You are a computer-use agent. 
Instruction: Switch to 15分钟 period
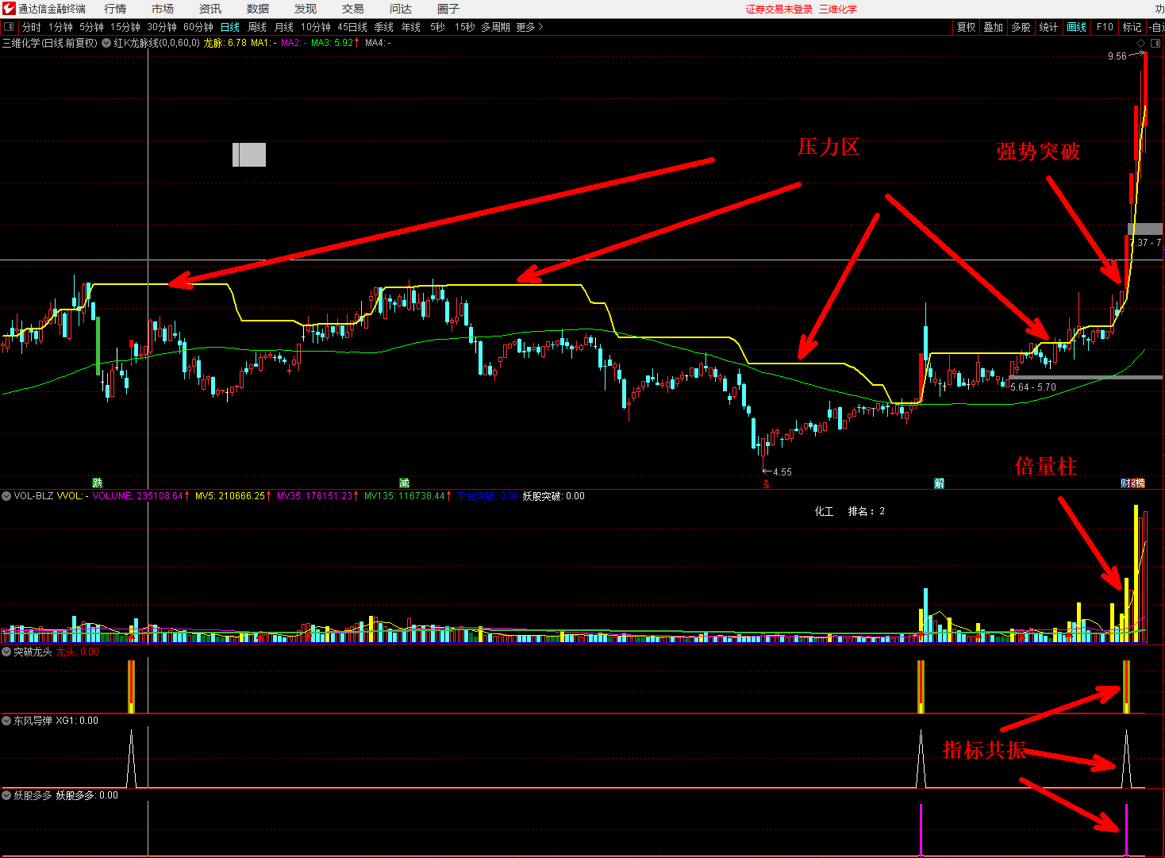(x=125, y=27)
